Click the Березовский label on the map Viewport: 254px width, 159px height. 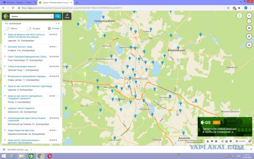tap(176, 50)
